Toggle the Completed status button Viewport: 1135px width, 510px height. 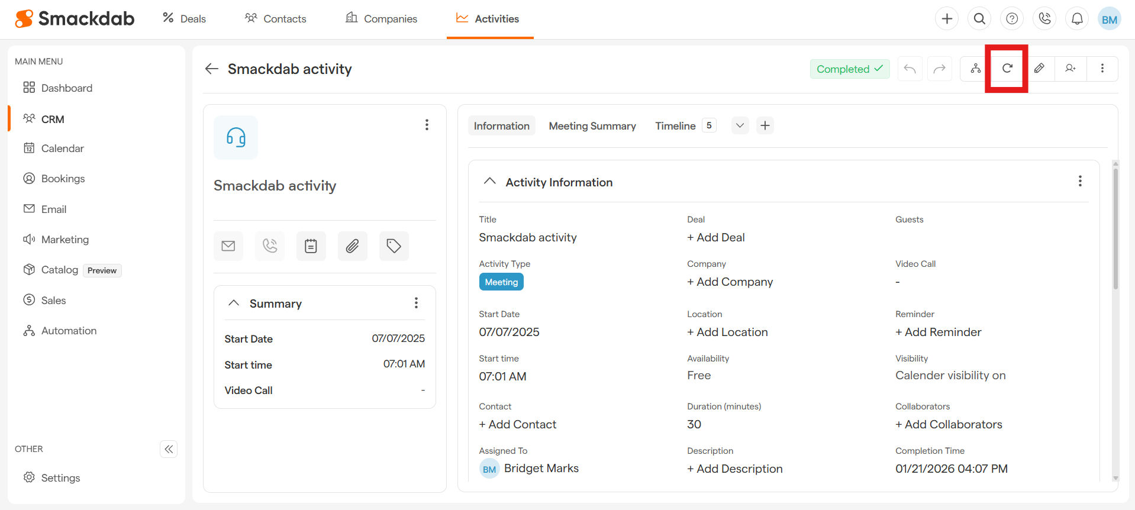click(849, 69)
